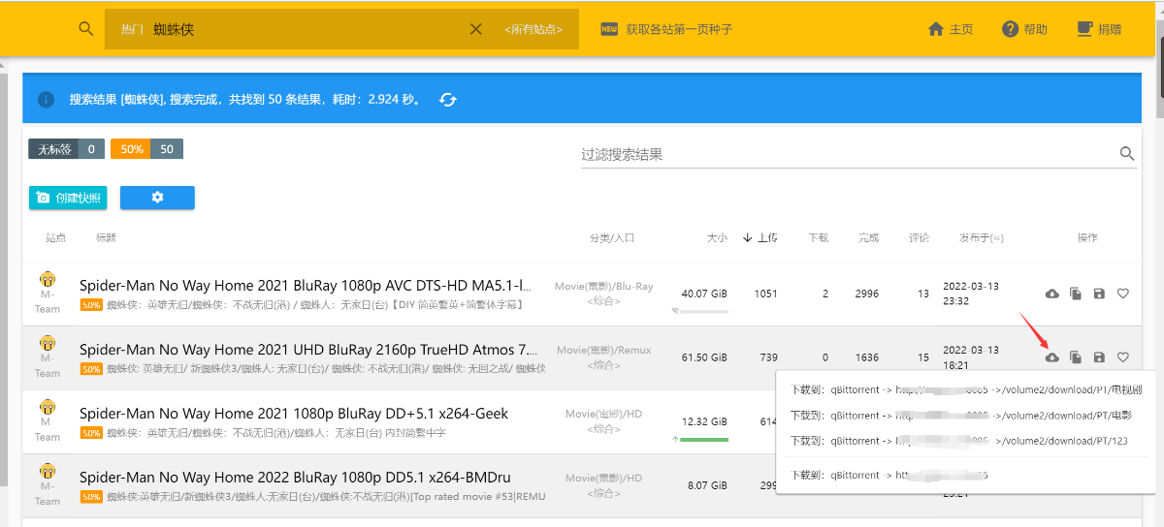Click the magnifier icon in the filter results field
This screenshot has height=527, width=1164.
1126,154
